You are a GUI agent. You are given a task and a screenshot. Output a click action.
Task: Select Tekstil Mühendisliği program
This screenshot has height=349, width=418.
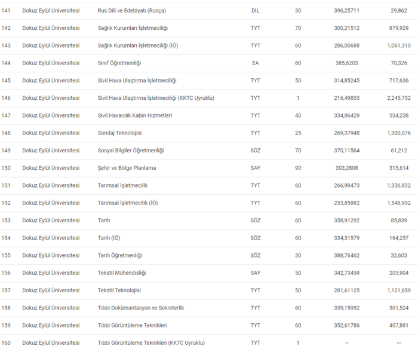tap(122, 273)
